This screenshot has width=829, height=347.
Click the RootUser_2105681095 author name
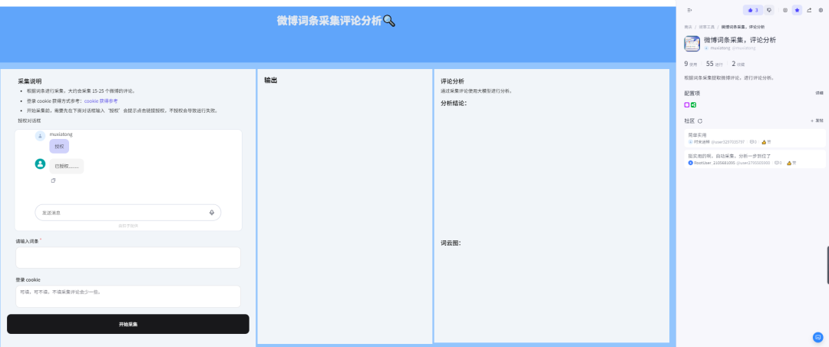click(715, 163)
